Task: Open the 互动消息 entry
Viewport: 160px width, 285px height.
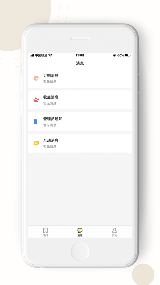Action: click(80, 143)
